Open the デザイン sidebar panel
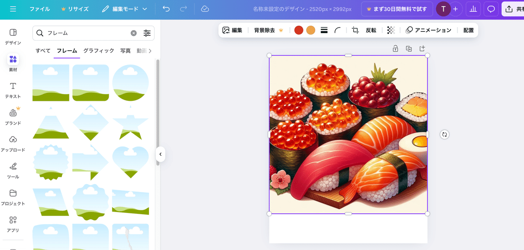This screenshot has height=250, width=524. (13, 37)
